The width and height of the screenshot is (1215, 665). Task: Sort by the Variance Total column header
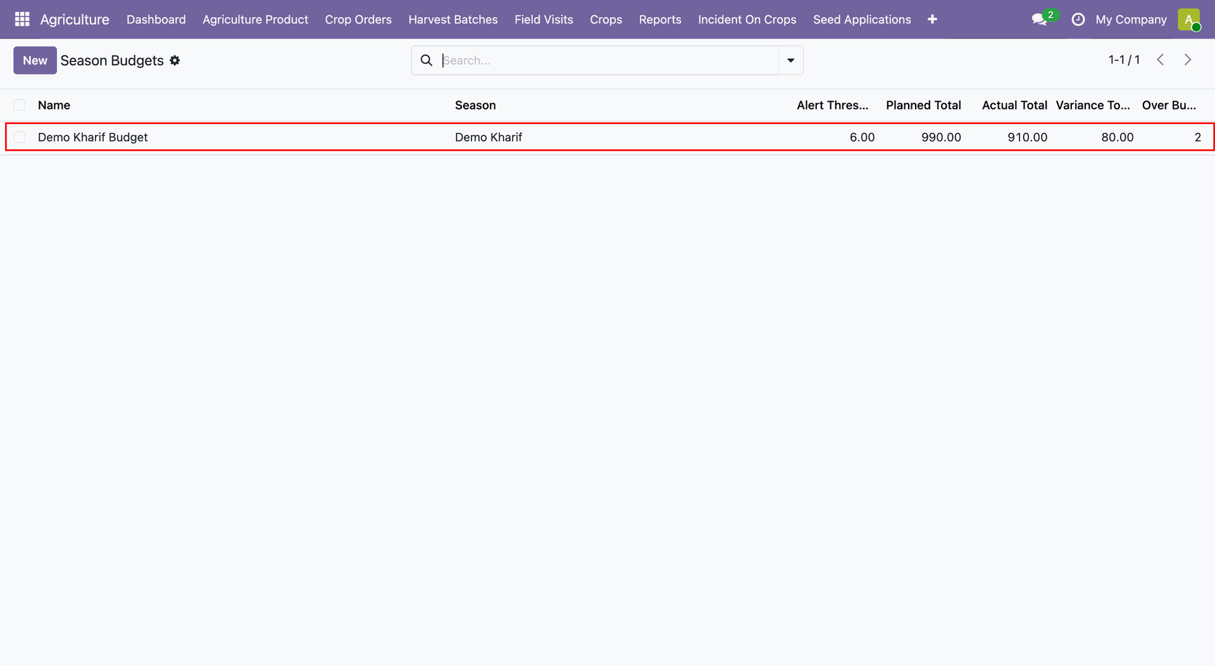[x=1093, y=105]
